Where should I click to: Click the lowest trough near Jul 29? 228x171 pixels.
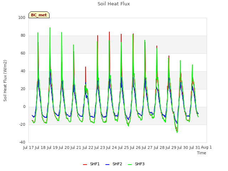pyautogui.click(x=177, y=132)
